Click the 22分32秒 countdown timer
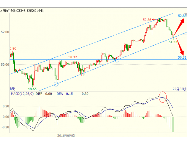Screen dimensions: 187x145 179,89
